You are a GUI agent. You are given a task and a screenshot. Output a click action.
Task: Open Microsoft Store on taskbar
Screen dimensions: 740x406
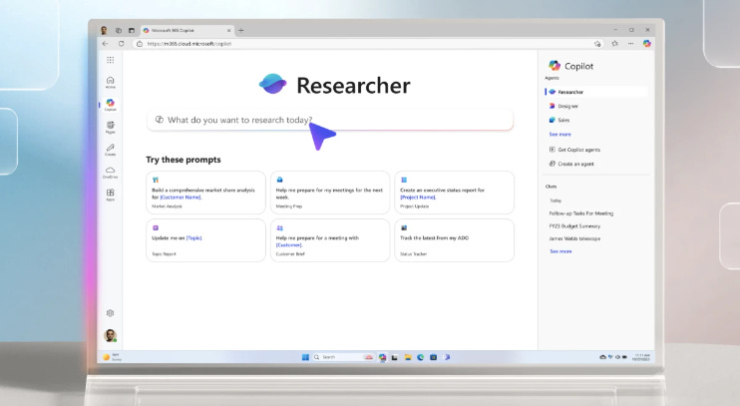point(433,357)
